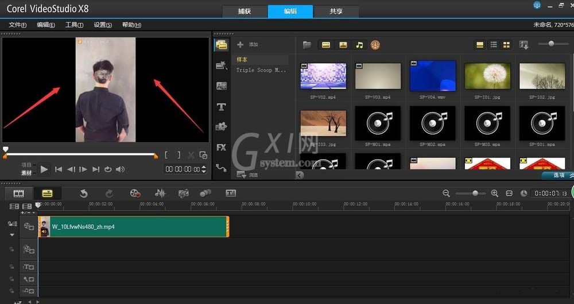Screen dimensions: 574x304
Task: Adjust the library thumbnail size slider
Action: click(551, 44)
